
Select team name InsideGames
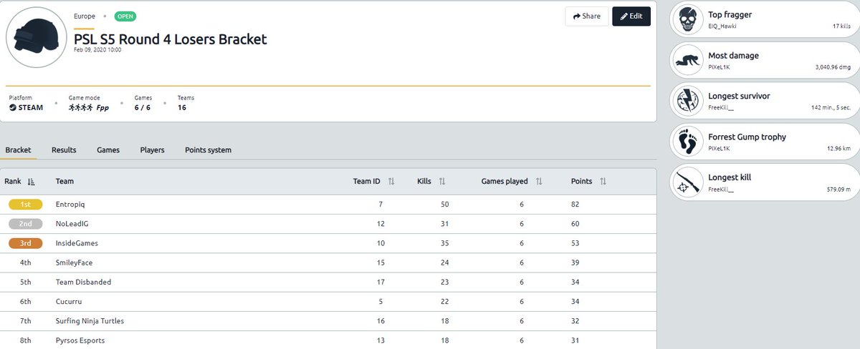[77, 243]
